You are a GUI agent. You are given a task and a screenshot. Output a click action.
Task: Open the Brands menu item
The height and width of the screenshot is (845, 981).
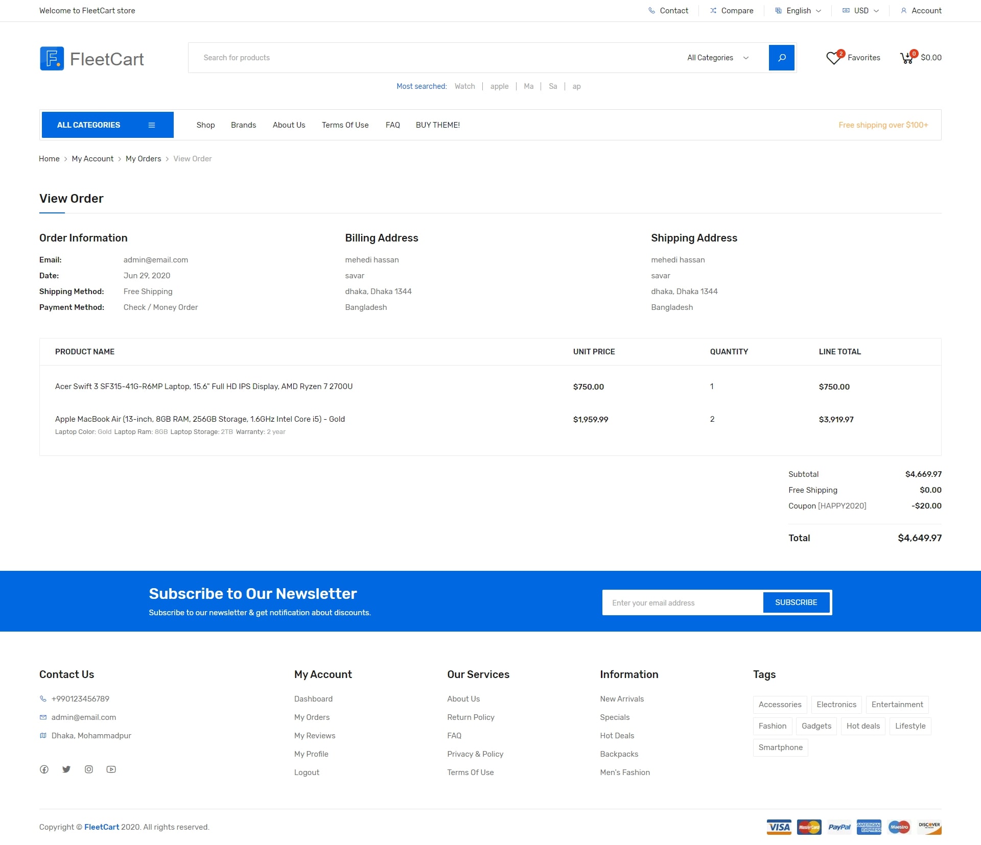[243, 125]
